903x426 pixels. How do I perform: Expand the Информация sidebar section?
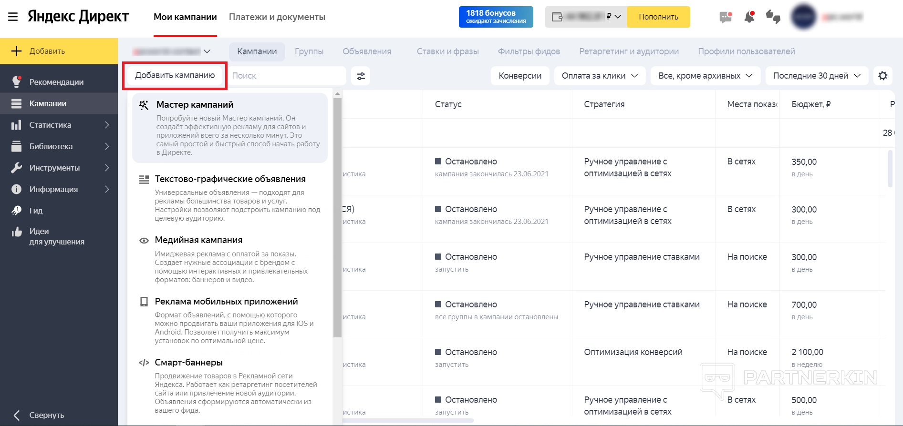tap(107, 189)
